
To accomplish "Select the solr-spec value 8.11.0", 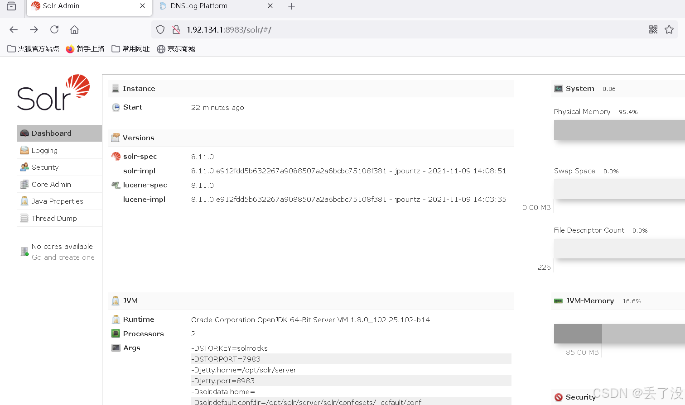I will click(x=203, y=157).
